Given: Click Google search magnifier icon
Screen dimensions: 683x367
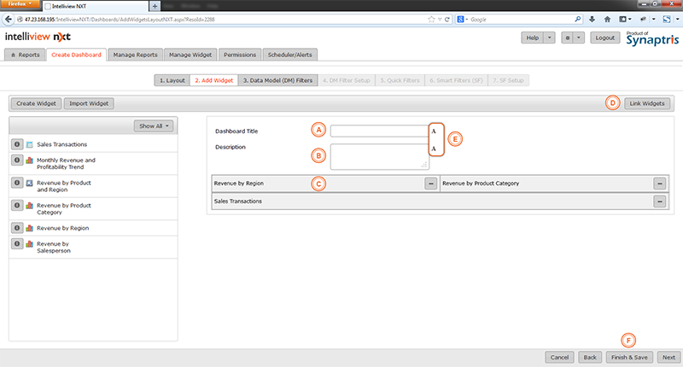Looking at the screenshot, I should 578,19.
